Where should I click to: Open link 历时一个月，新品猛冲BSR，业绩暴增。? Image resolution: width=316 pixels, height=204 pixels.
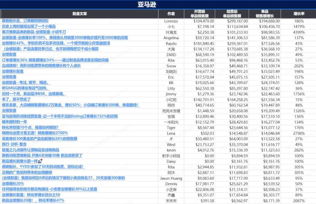tap(34, 94)
